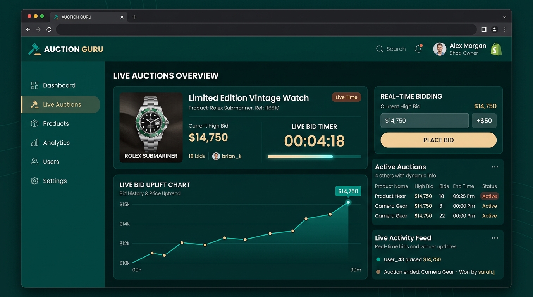Click the 00:04:18 countdown timer

314,141
